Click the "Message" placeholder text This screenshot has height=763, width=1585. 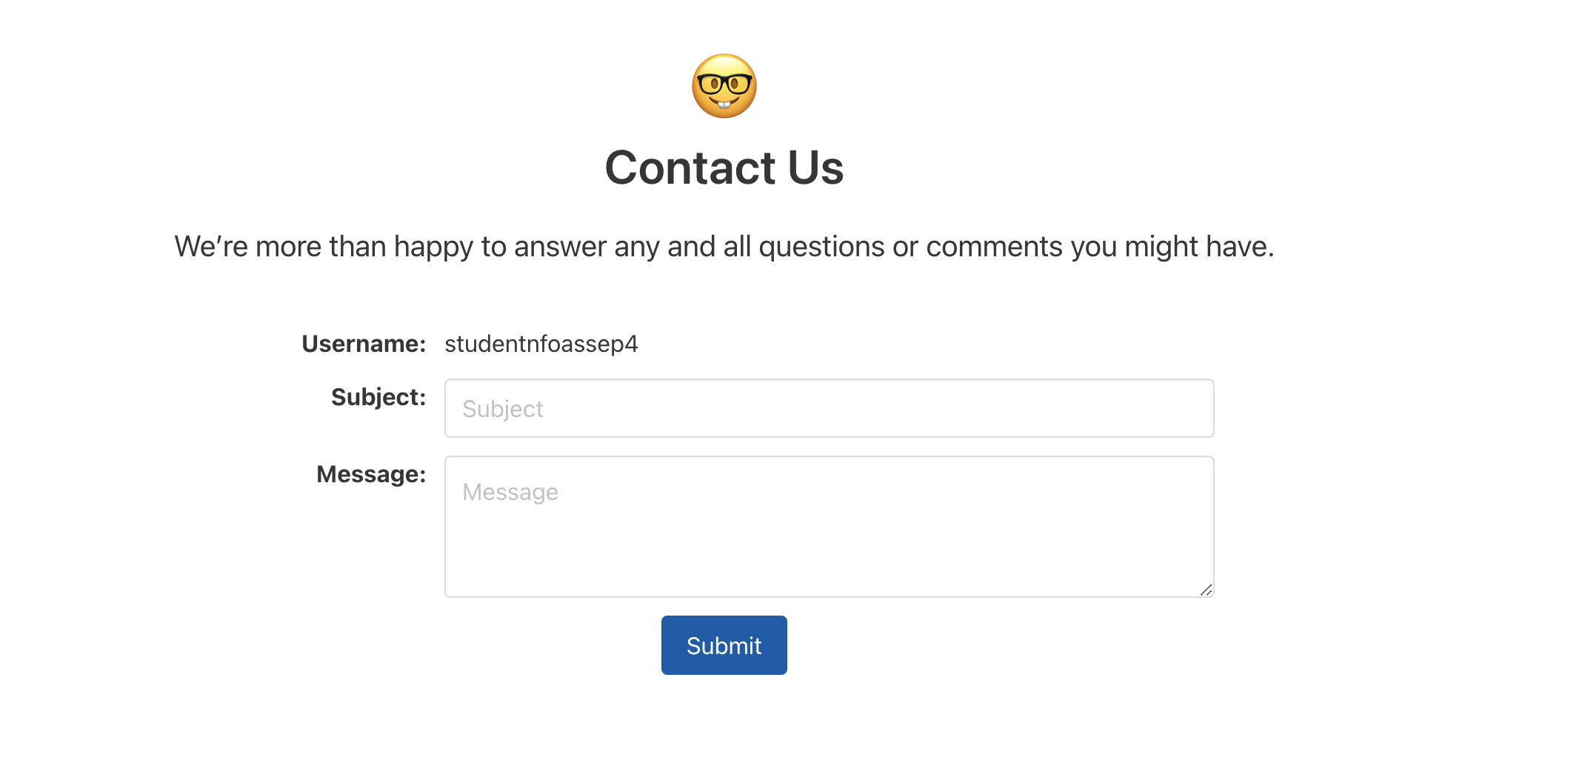coord(510,493)
